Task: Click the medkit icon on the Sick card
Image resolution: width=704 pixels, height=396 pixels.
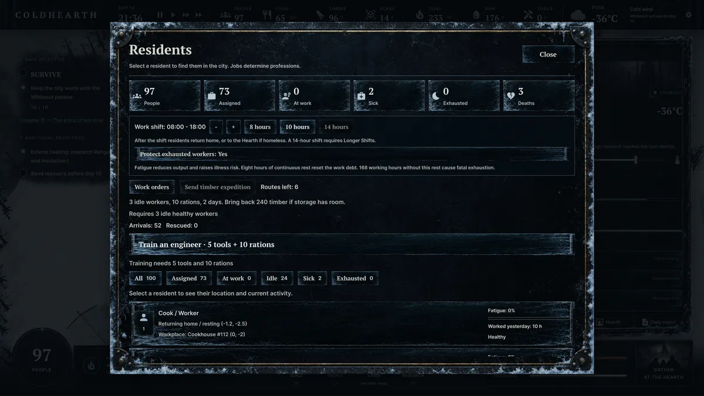Action: click(361, 96)
